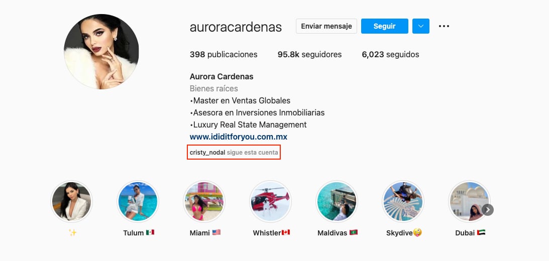Image resolution: width=549 pixels, height=261 pixels.
Task: Click the auroracardenas username heading
Action: point(236,27)
